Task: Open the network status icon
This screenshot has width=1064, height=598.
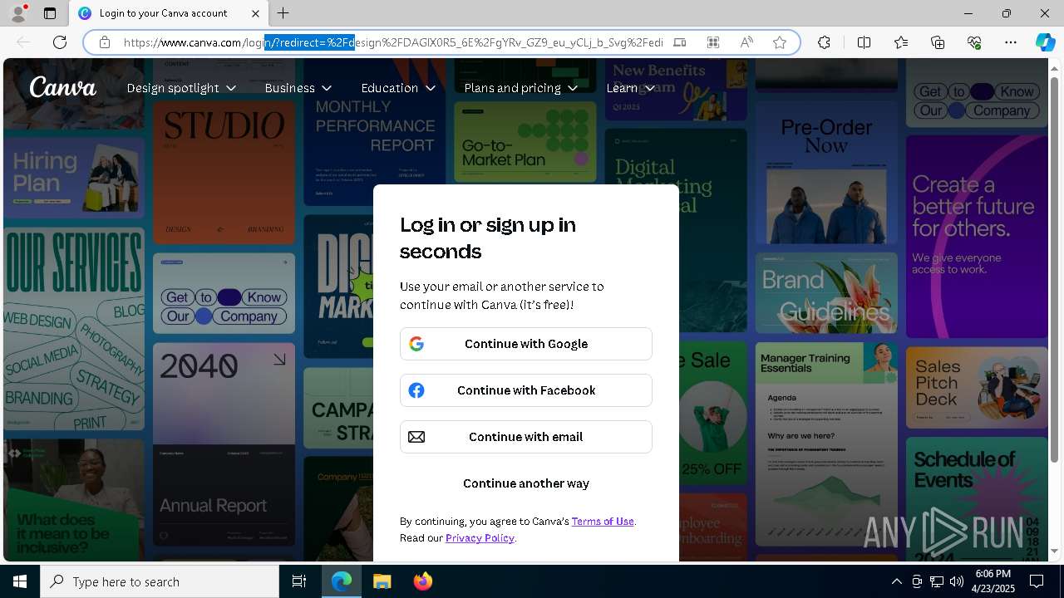Action: [936, 581]
